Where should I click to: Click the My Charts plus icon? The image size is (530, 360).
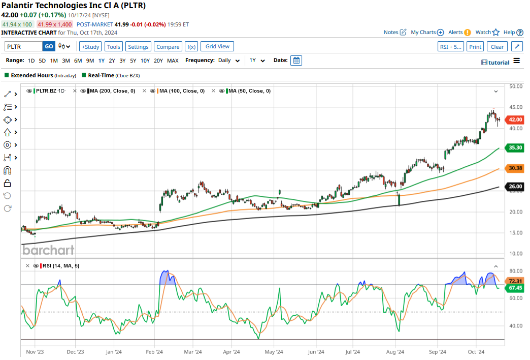tap(440, 33)
